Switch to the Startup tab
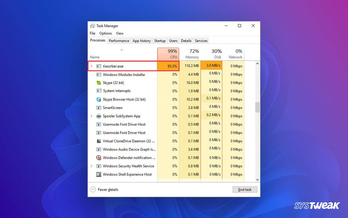Image resolution: width=348 pixels, height=218 pixels. tap(160, 41)
